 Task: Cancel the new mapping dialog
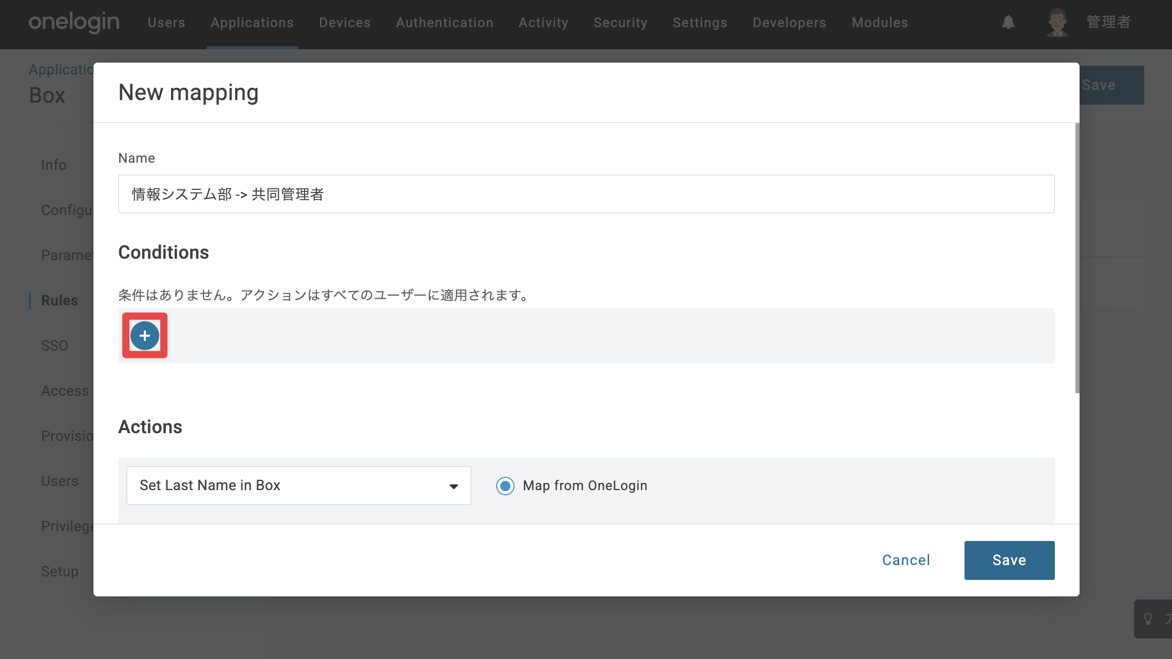906,560
